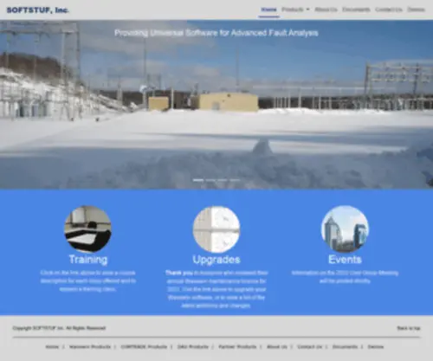Open Contact Us footer link
433x361 pixels.
click(309, 346)
